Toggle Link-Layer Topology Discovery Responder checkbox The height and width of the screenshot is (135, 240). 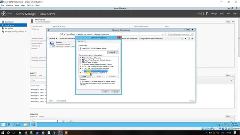click(x=80, y=69)
